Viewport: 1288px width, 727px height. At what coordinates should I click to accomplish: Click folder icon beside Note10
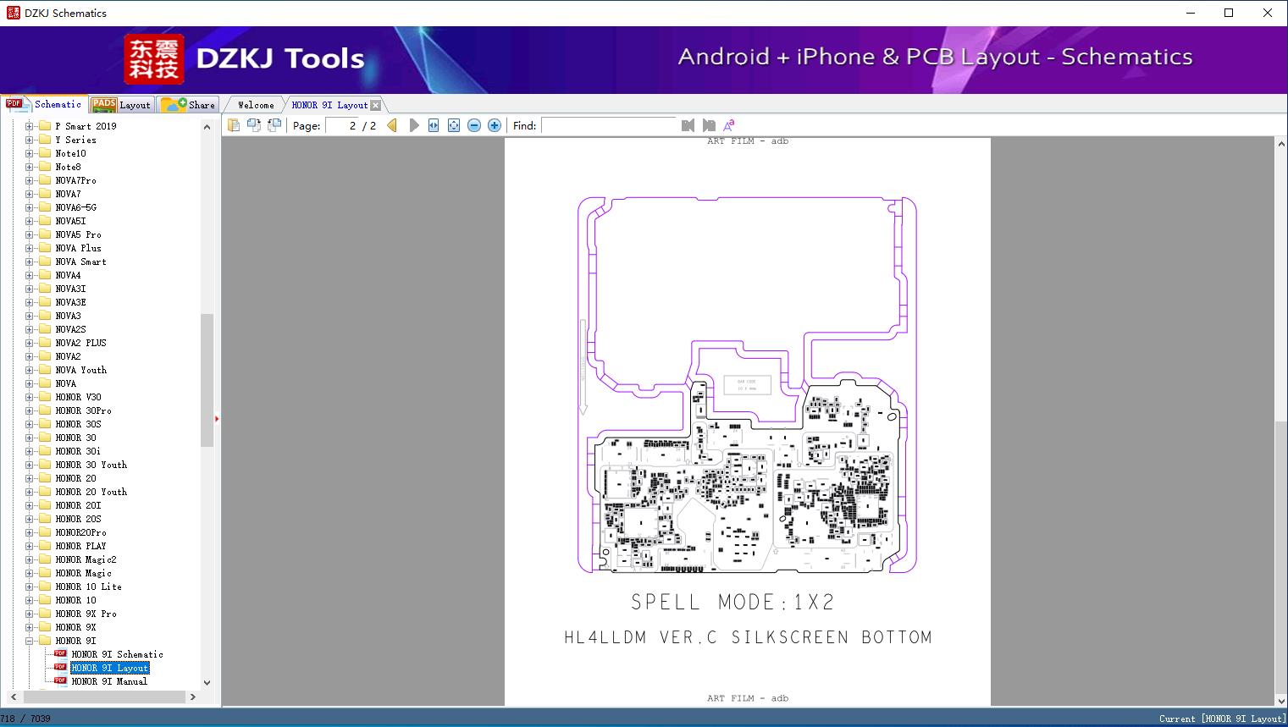[x=45, y=153]
